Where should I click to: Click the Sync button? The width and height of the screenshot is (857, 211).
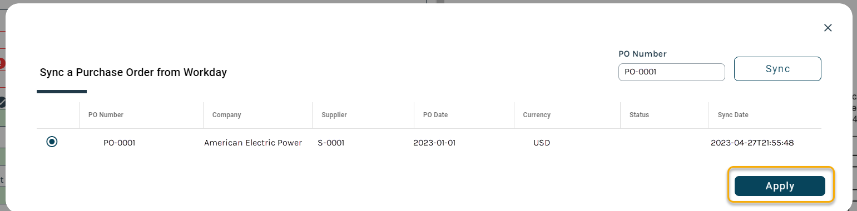[x=777, y=69]
